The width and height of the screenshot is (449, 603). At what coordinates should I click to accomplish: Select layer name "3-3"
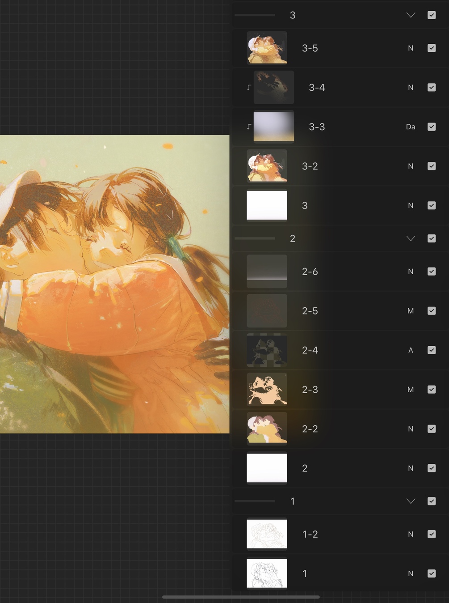pyautogui.click(x=317, y=127)
